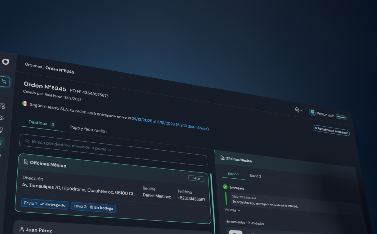Open the shopping cart sidebar icon
377x234 pixels.
pos(4,82)
